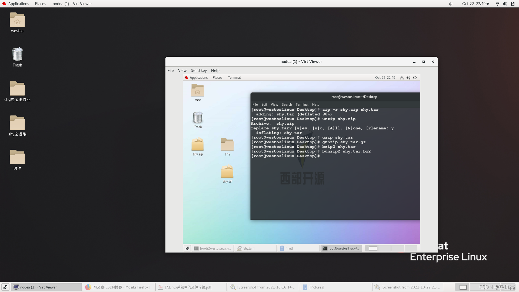Click the guest volume icon
Screen dimensions: 519x292
(408, 78)
